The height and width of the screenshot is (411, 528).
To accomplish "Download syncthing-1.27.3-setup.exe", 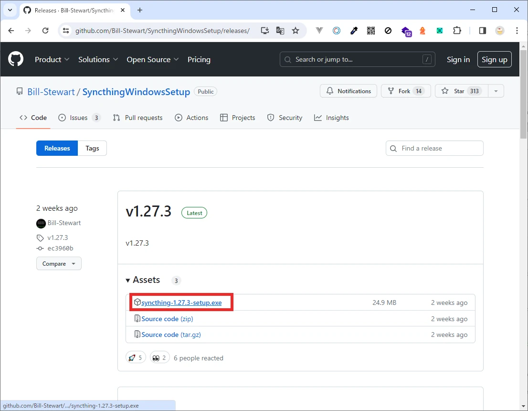I will point(181,303).
